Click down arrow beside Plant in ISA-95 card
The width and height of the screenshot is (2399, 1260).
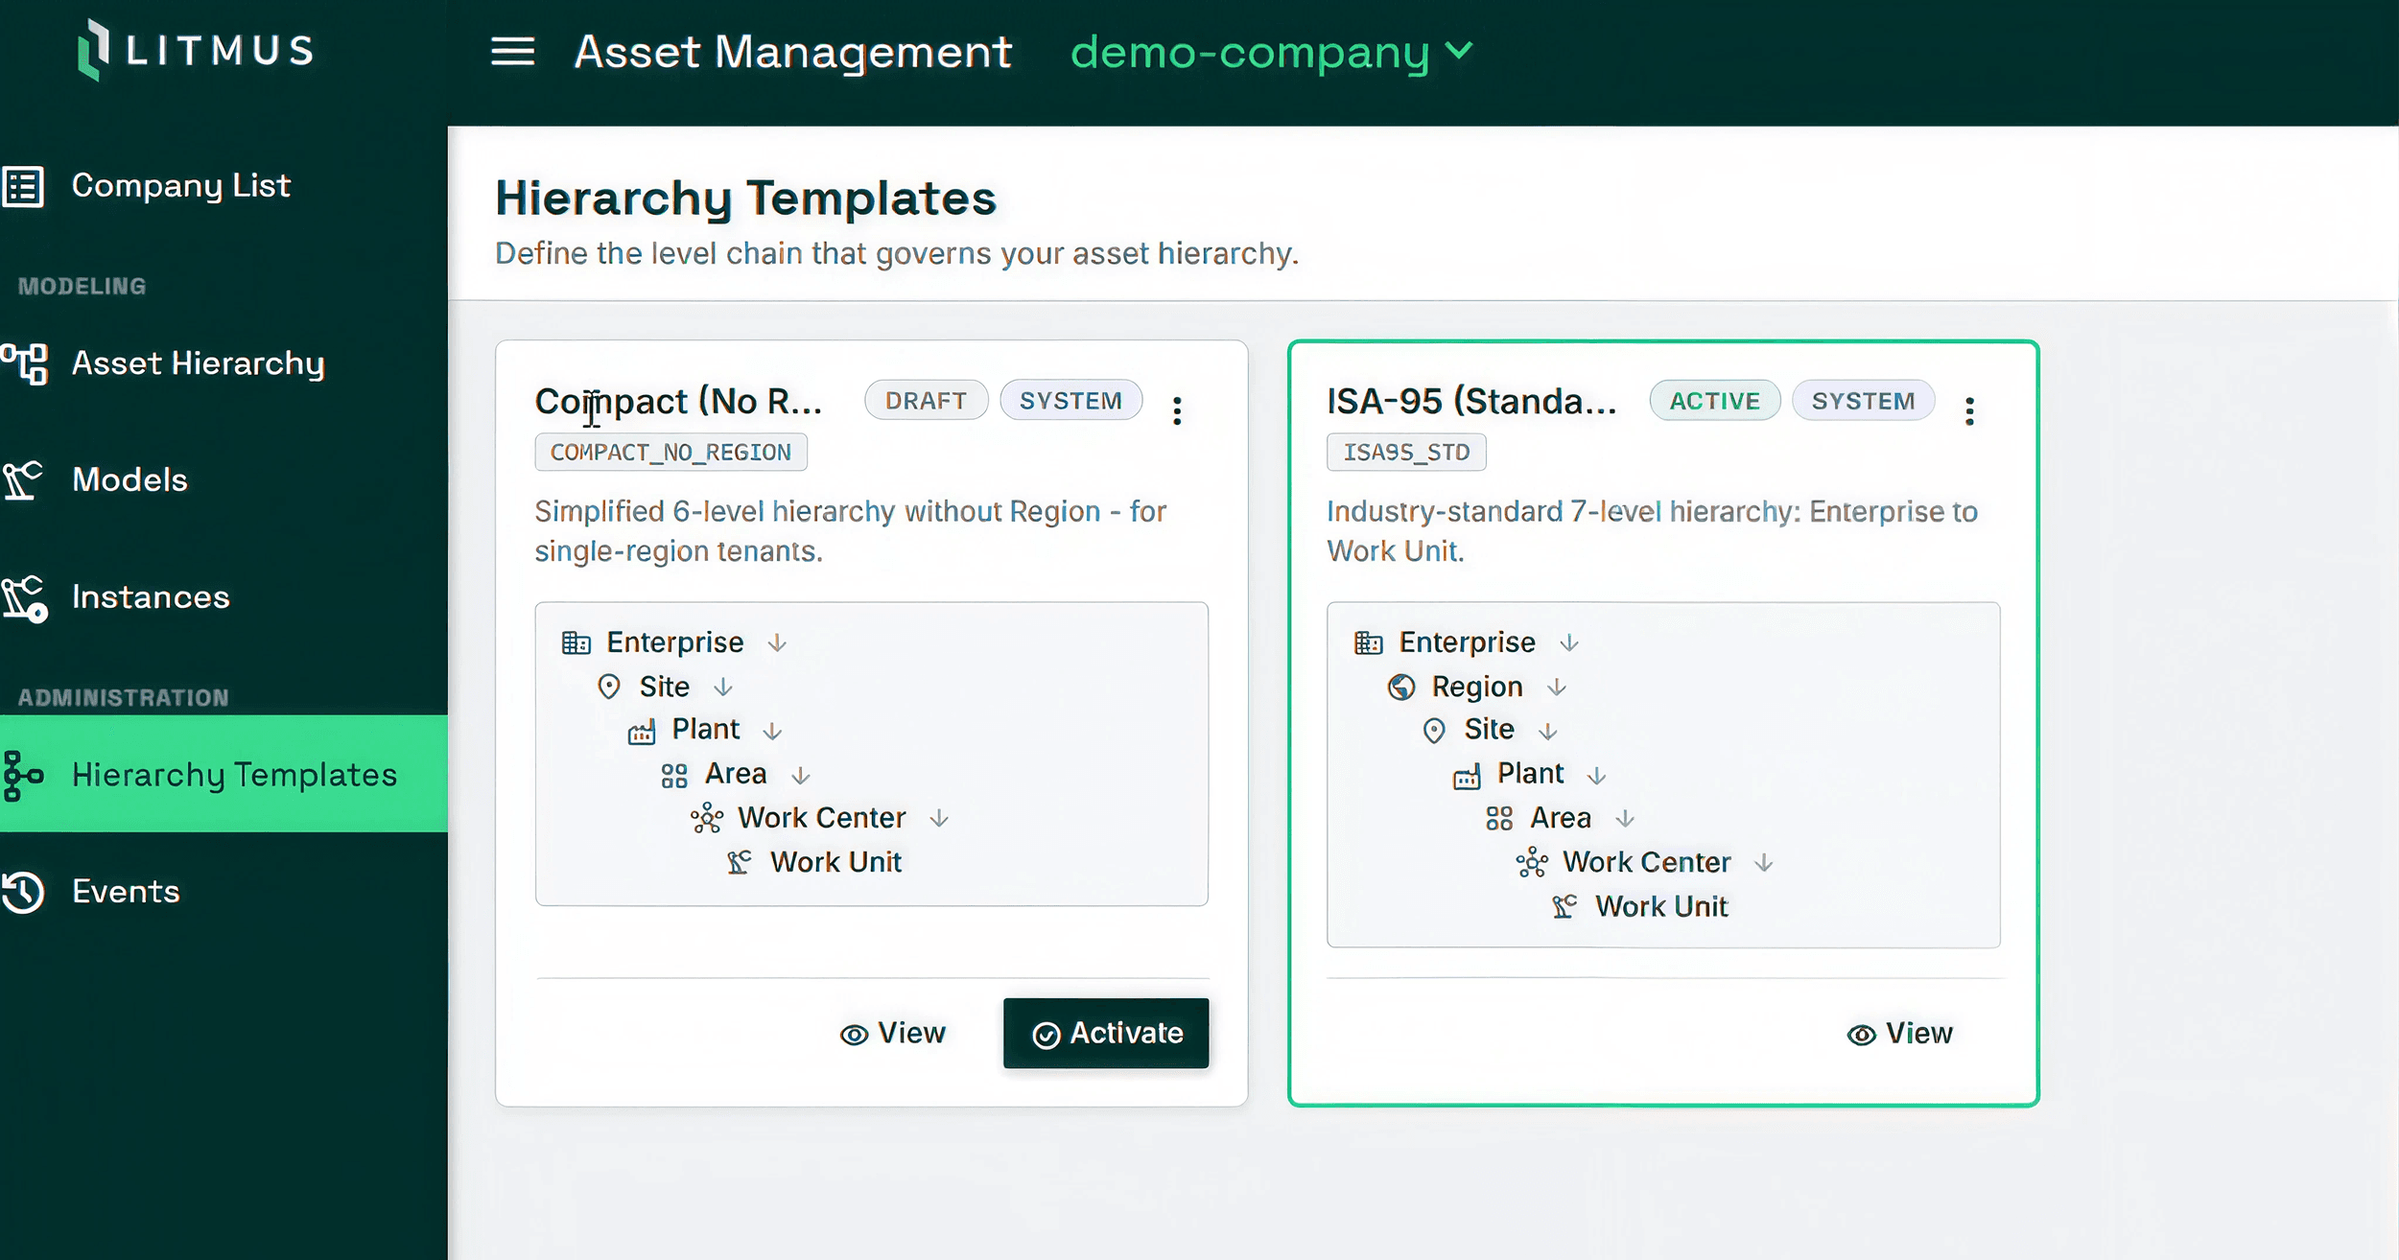[1596, 776]
